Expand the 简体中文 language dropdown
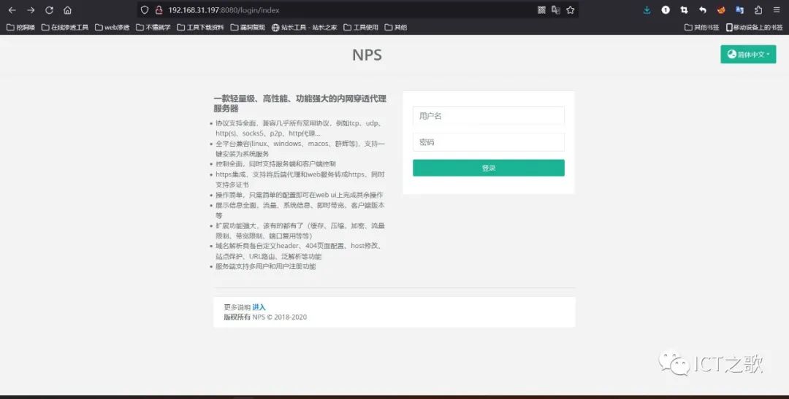The image size is (789, 399). click(x=748, y=54)
